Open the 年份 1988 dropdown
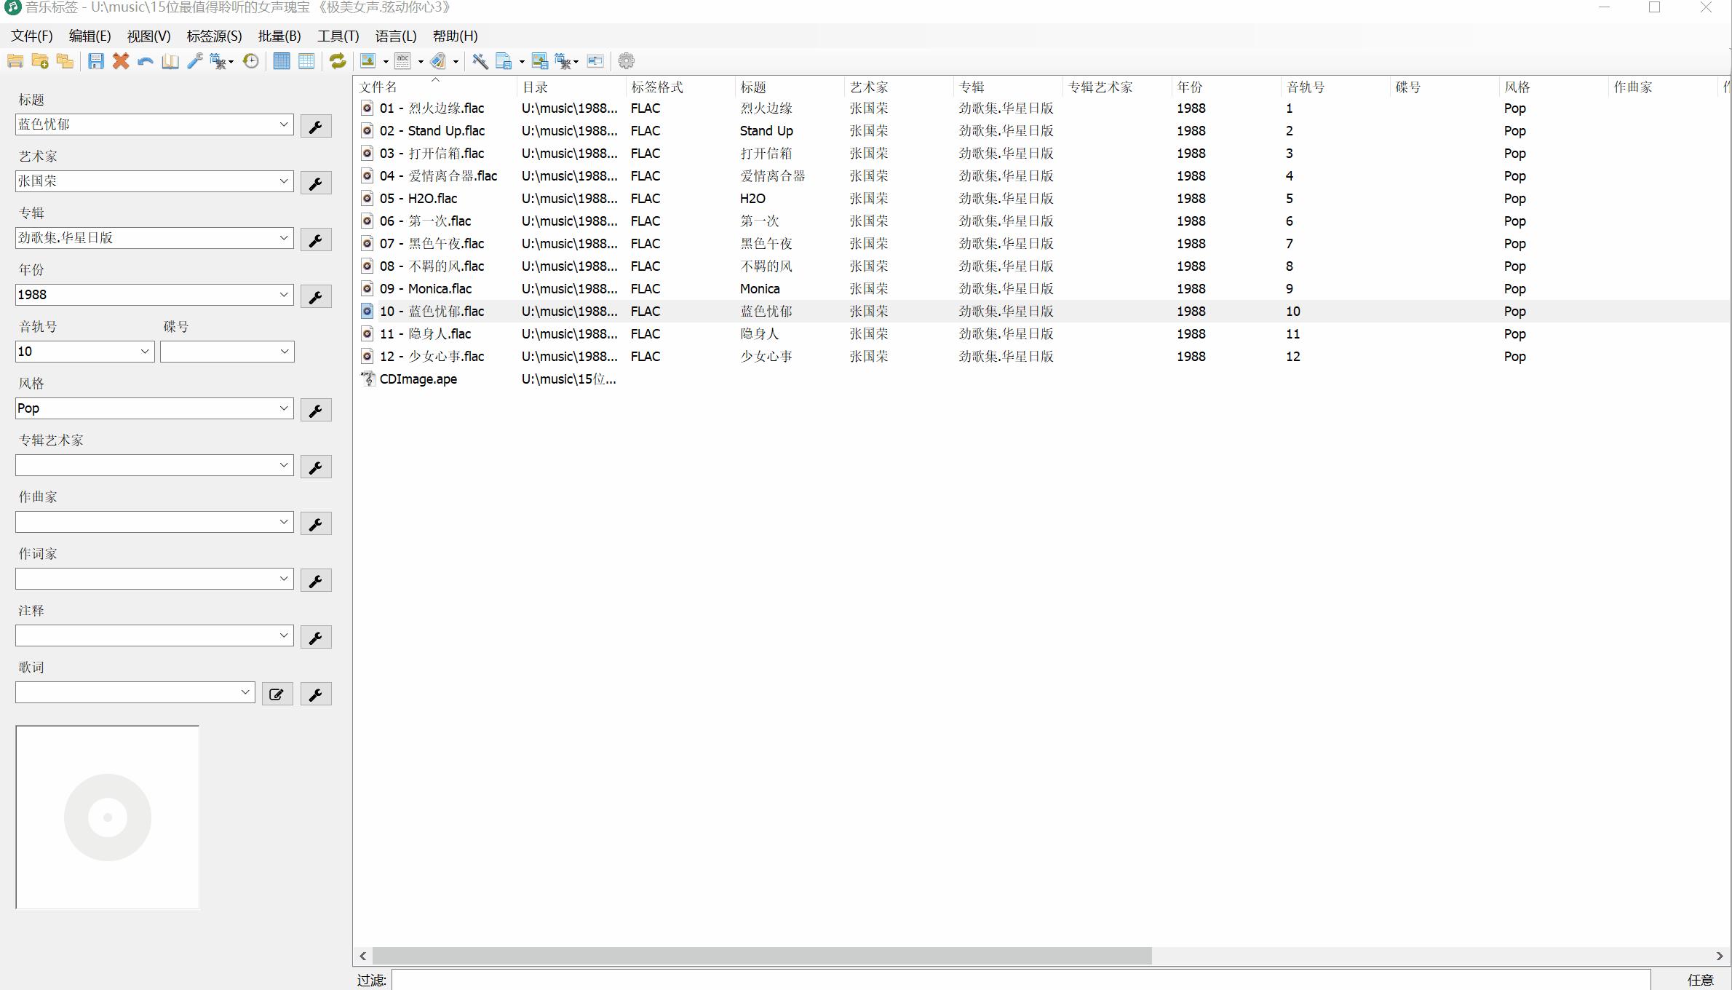The height and width of the screenshot is (990, 1732). pos(284,295)
